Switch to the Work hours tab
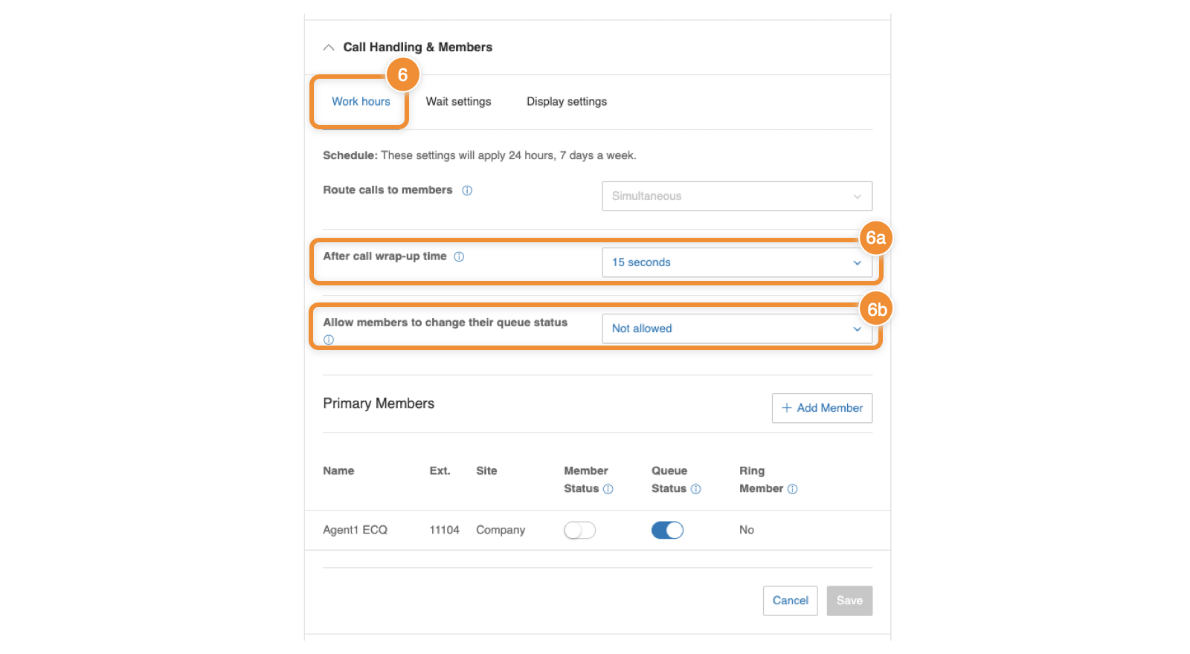Viewport: 1190px width, 654px height. tap(361, 102)
